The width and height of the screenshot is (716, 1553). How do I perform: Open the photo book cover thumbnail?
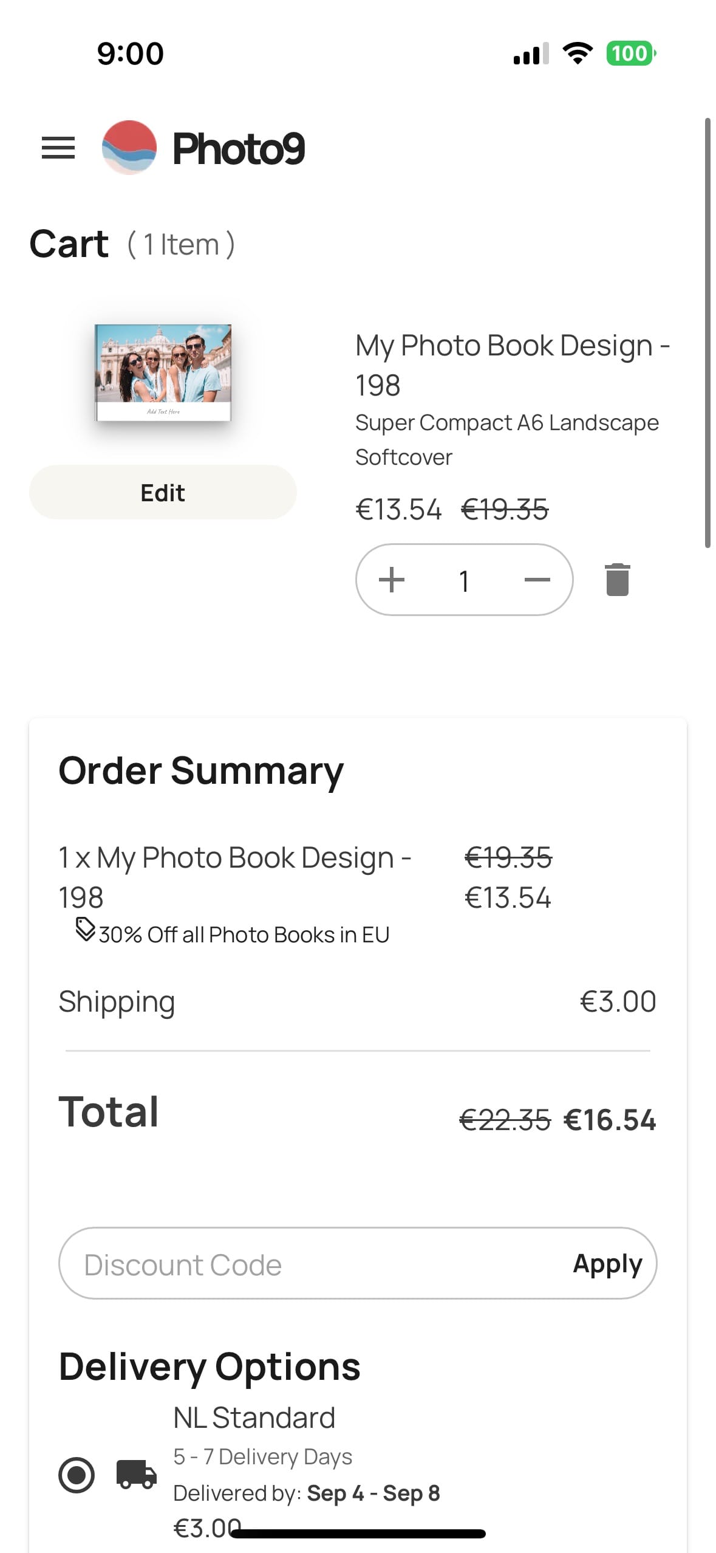coord(163,372)
